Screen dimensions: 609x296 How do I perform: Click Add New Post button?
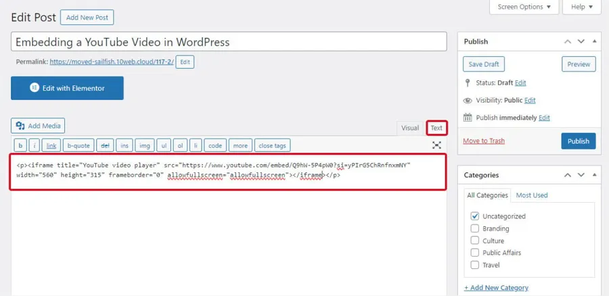[87, 18]
